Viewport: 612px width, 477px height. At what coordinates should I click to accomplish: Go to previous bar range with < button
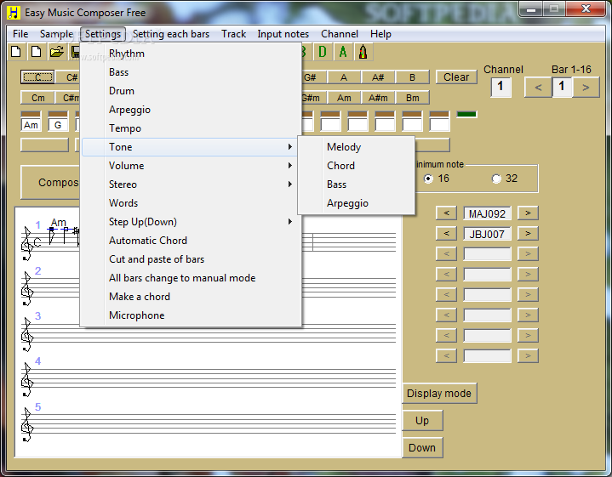pos(538,87)
